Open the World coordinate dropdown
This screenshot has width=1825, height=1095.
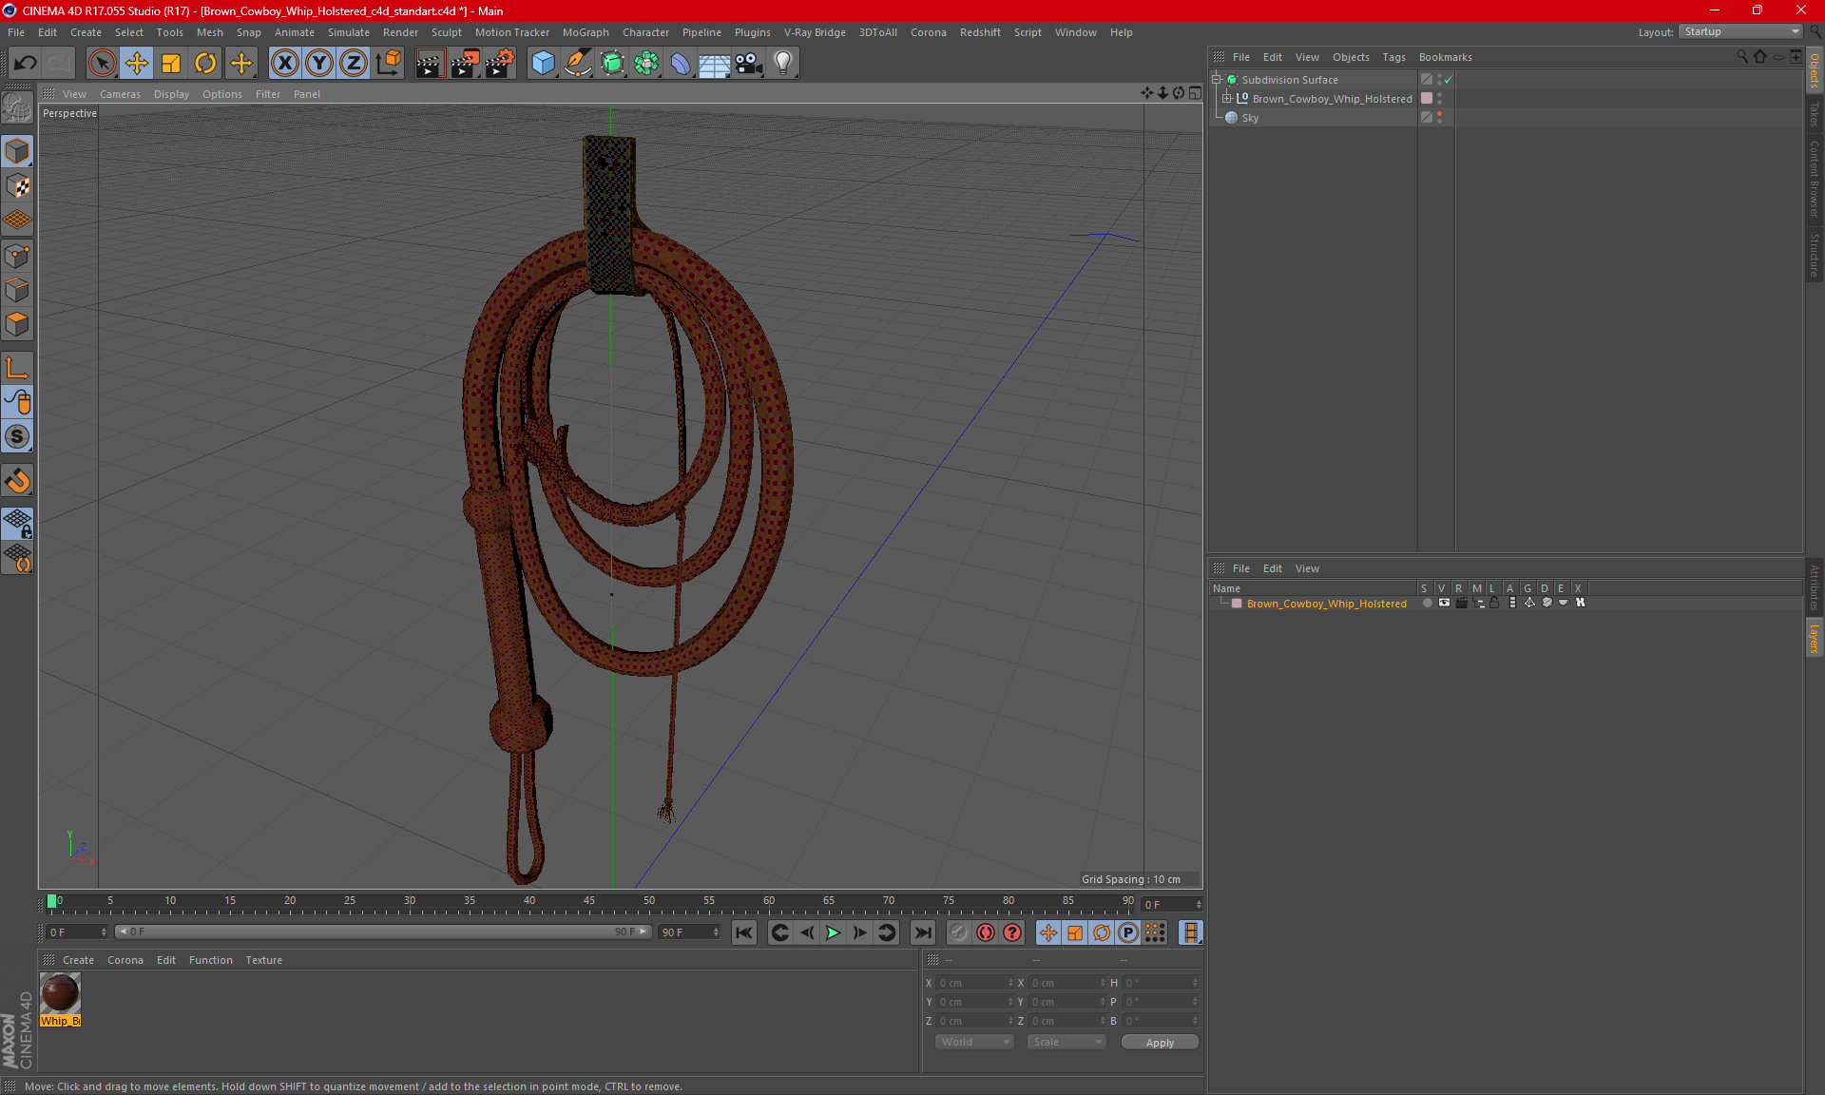click(x=974, y=1042)
